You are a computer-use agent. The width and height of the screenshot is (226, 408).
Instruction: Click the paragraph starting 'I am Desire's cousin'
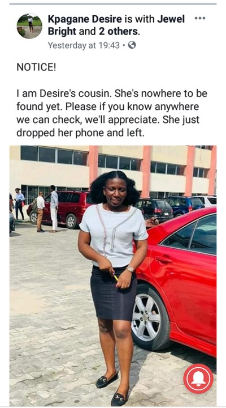point(112,113)
